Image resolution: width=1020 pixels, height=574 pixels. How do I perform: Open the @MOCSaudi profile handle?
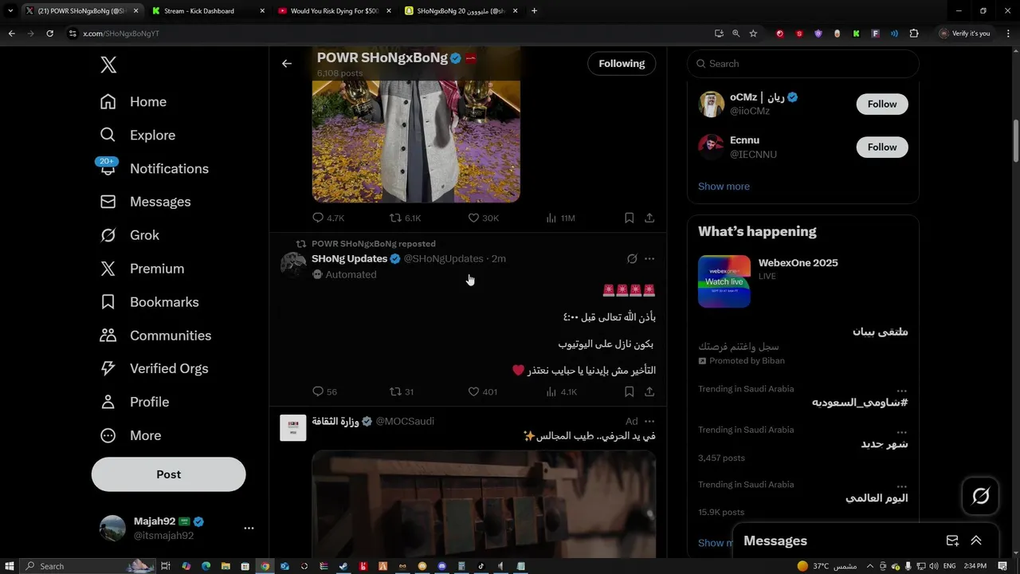pyautogui.click(x=405, y=421)
